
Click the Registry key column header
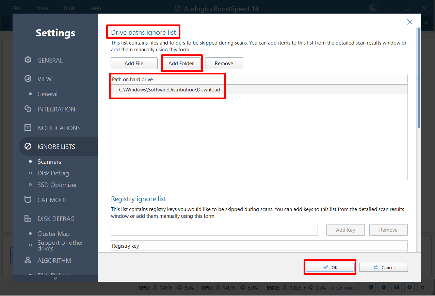259,246
